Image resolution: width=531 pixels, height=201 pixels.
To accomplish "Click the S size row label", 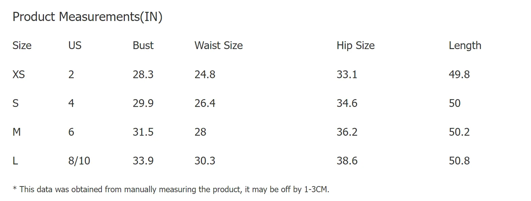I will click(16, 103).
